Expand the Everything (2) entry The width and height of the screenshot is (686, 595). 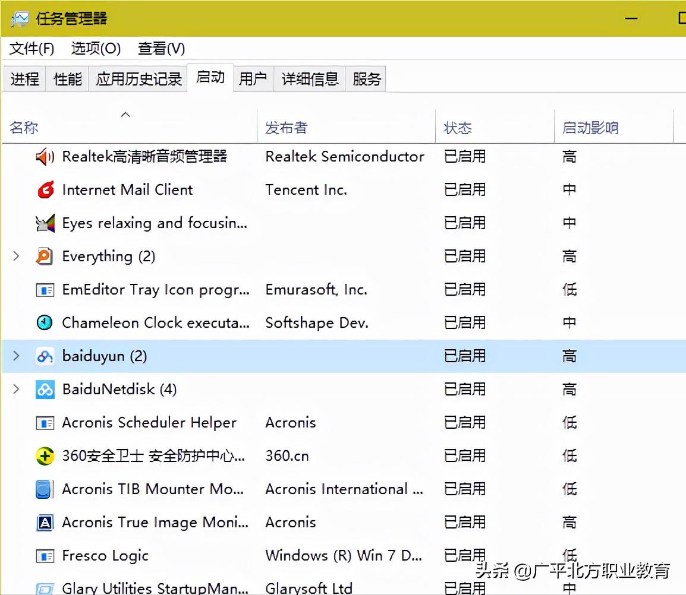click(x=14, y=257)
